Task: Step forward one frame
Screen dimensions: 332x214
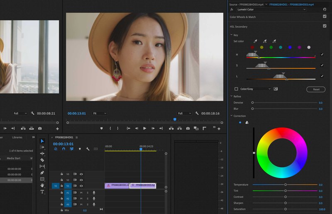Action: click(x=153, y=128)
